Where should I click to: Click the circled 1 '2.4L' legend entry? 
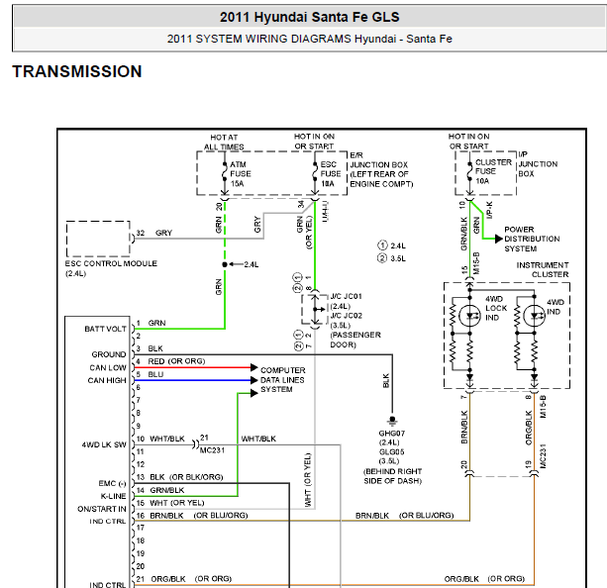click(391, 245)
